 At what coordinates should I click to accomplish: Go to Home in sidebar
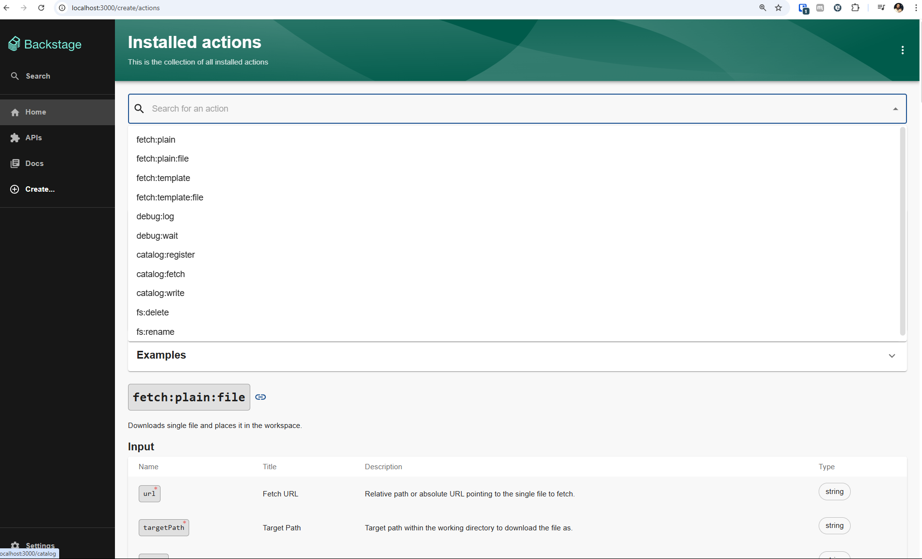click(x=35, y=112)
